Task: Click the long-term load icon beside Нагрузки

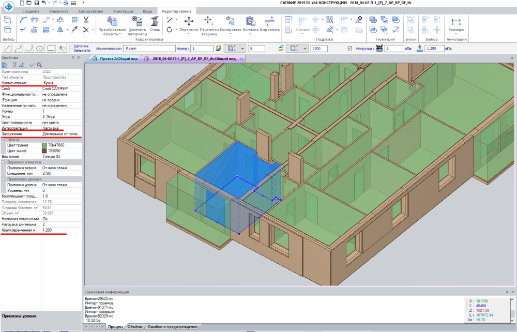Action: point(379,49)
